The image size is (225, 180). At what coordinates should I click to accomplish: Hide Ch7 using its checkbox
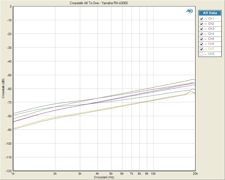coord(201,49)
